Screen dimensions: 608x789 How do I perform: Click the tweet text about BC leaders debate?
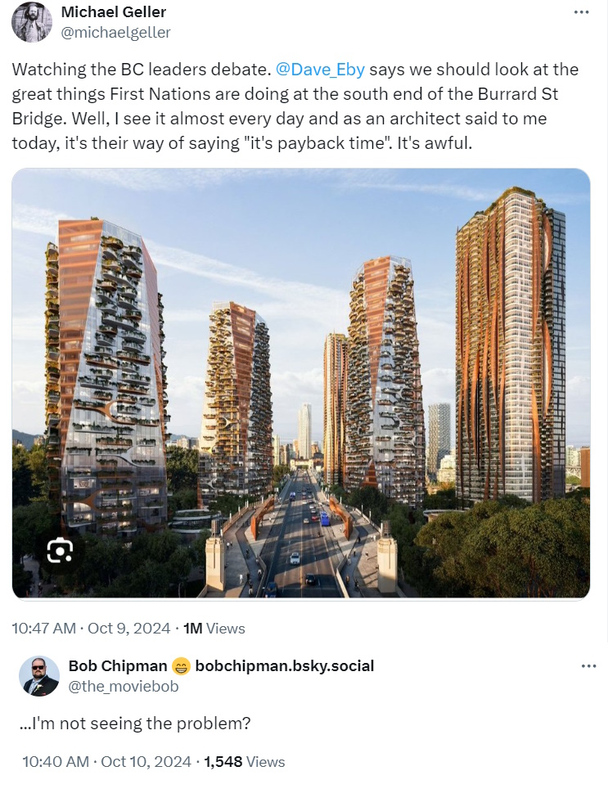(295, 106)
